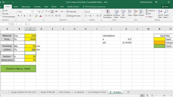Viewport: 173px width, 97px height.
Task: Toggle Align Left
Action: [46, 16]
